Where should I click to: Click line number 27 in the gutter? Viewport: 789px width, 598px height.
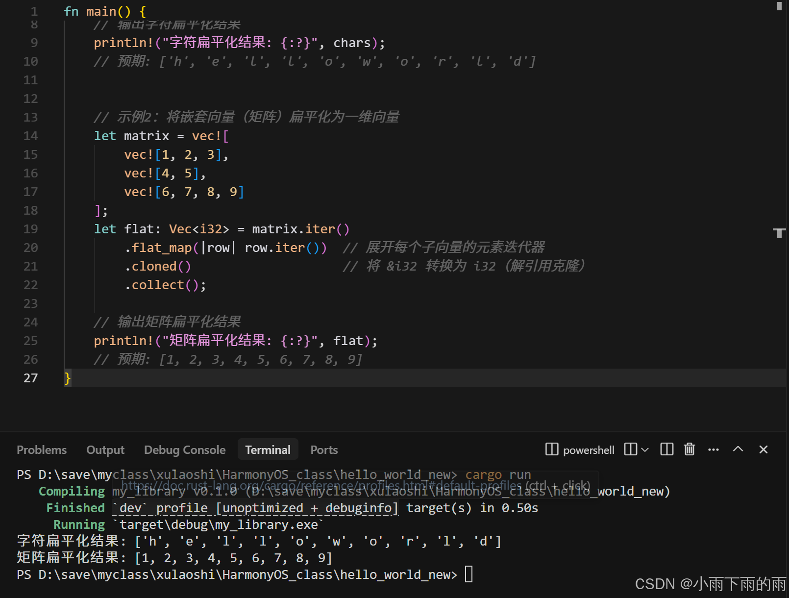point(30,378)
